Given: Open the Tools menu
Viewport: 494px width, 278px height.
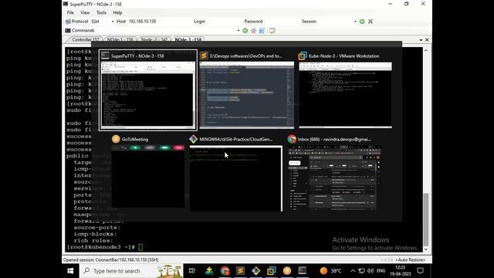Looking at the screenshot, I should 101,12.
